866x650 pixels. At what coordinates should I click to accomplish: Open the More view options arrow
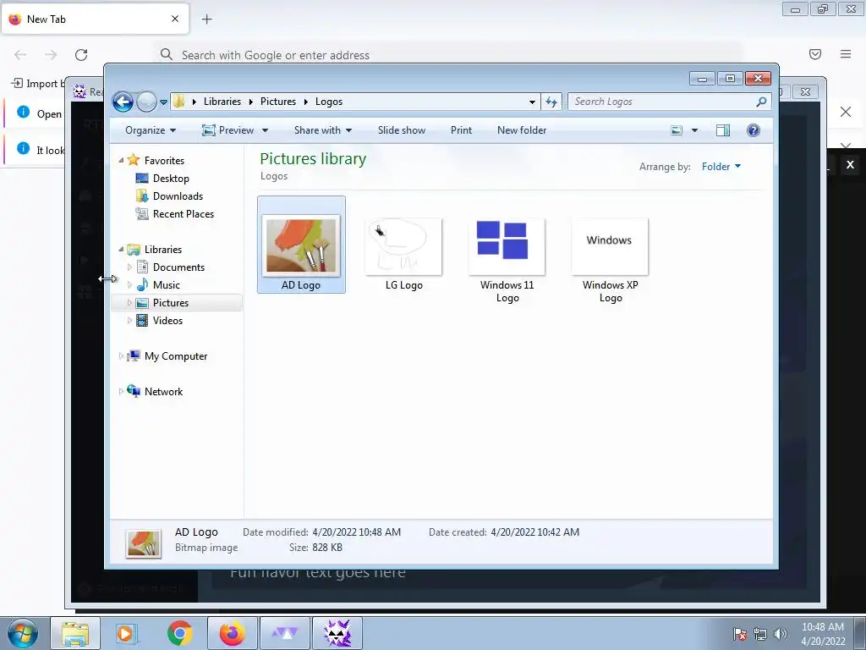(695, 130)
